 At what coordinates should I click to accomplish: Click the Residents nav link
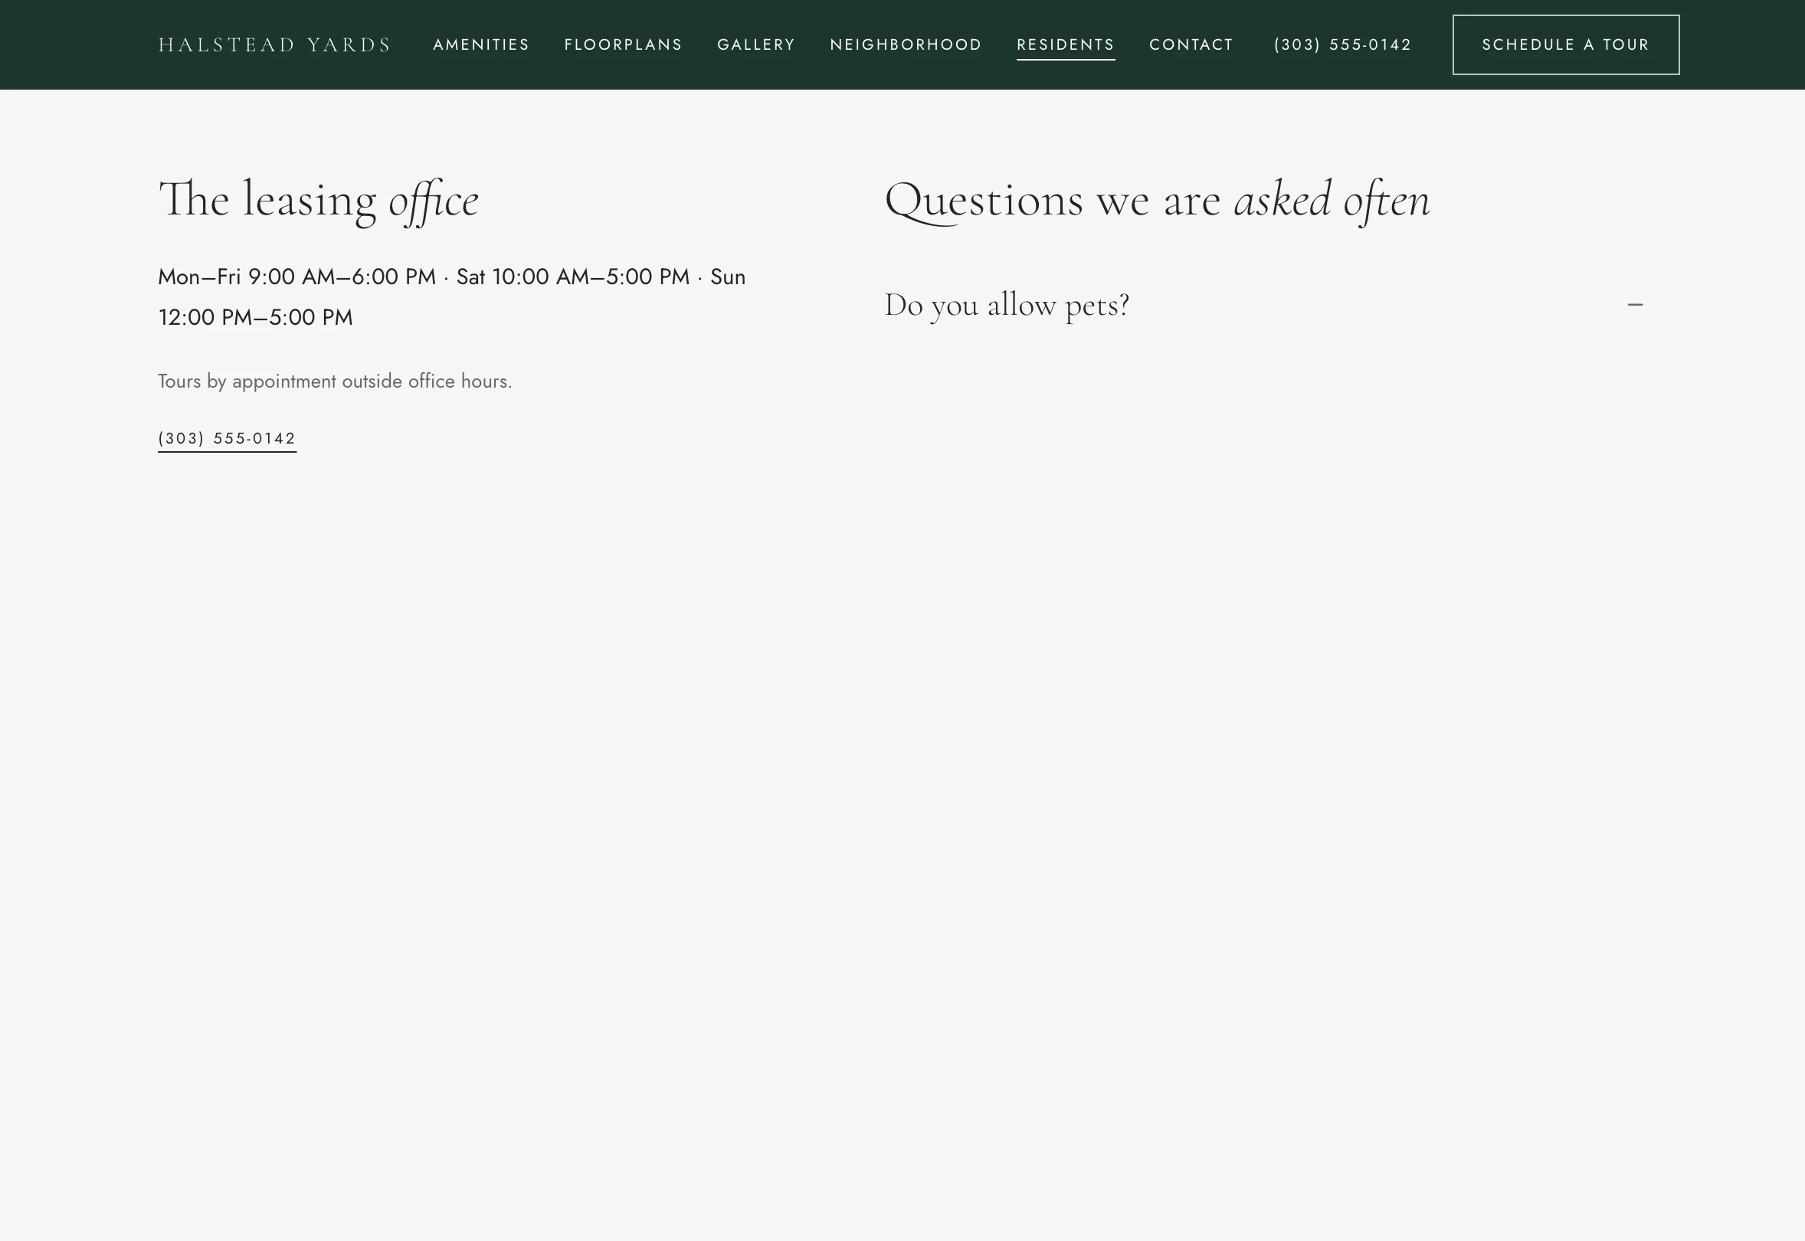(1066, 45)
